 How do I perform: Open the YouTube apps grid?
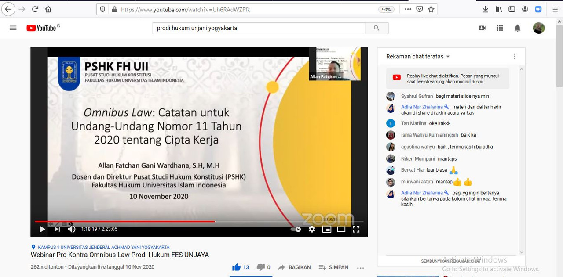(x=500, y=28)
